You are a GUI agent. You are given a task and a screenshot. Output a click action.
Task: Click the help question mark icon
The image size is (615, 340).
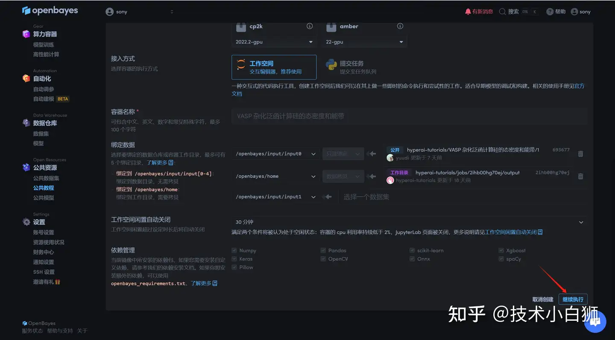(x=550, y=12)
